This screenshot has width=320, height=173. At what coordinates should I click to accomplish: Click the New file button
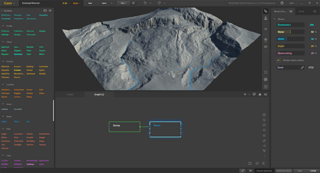[x=90, y=3]
